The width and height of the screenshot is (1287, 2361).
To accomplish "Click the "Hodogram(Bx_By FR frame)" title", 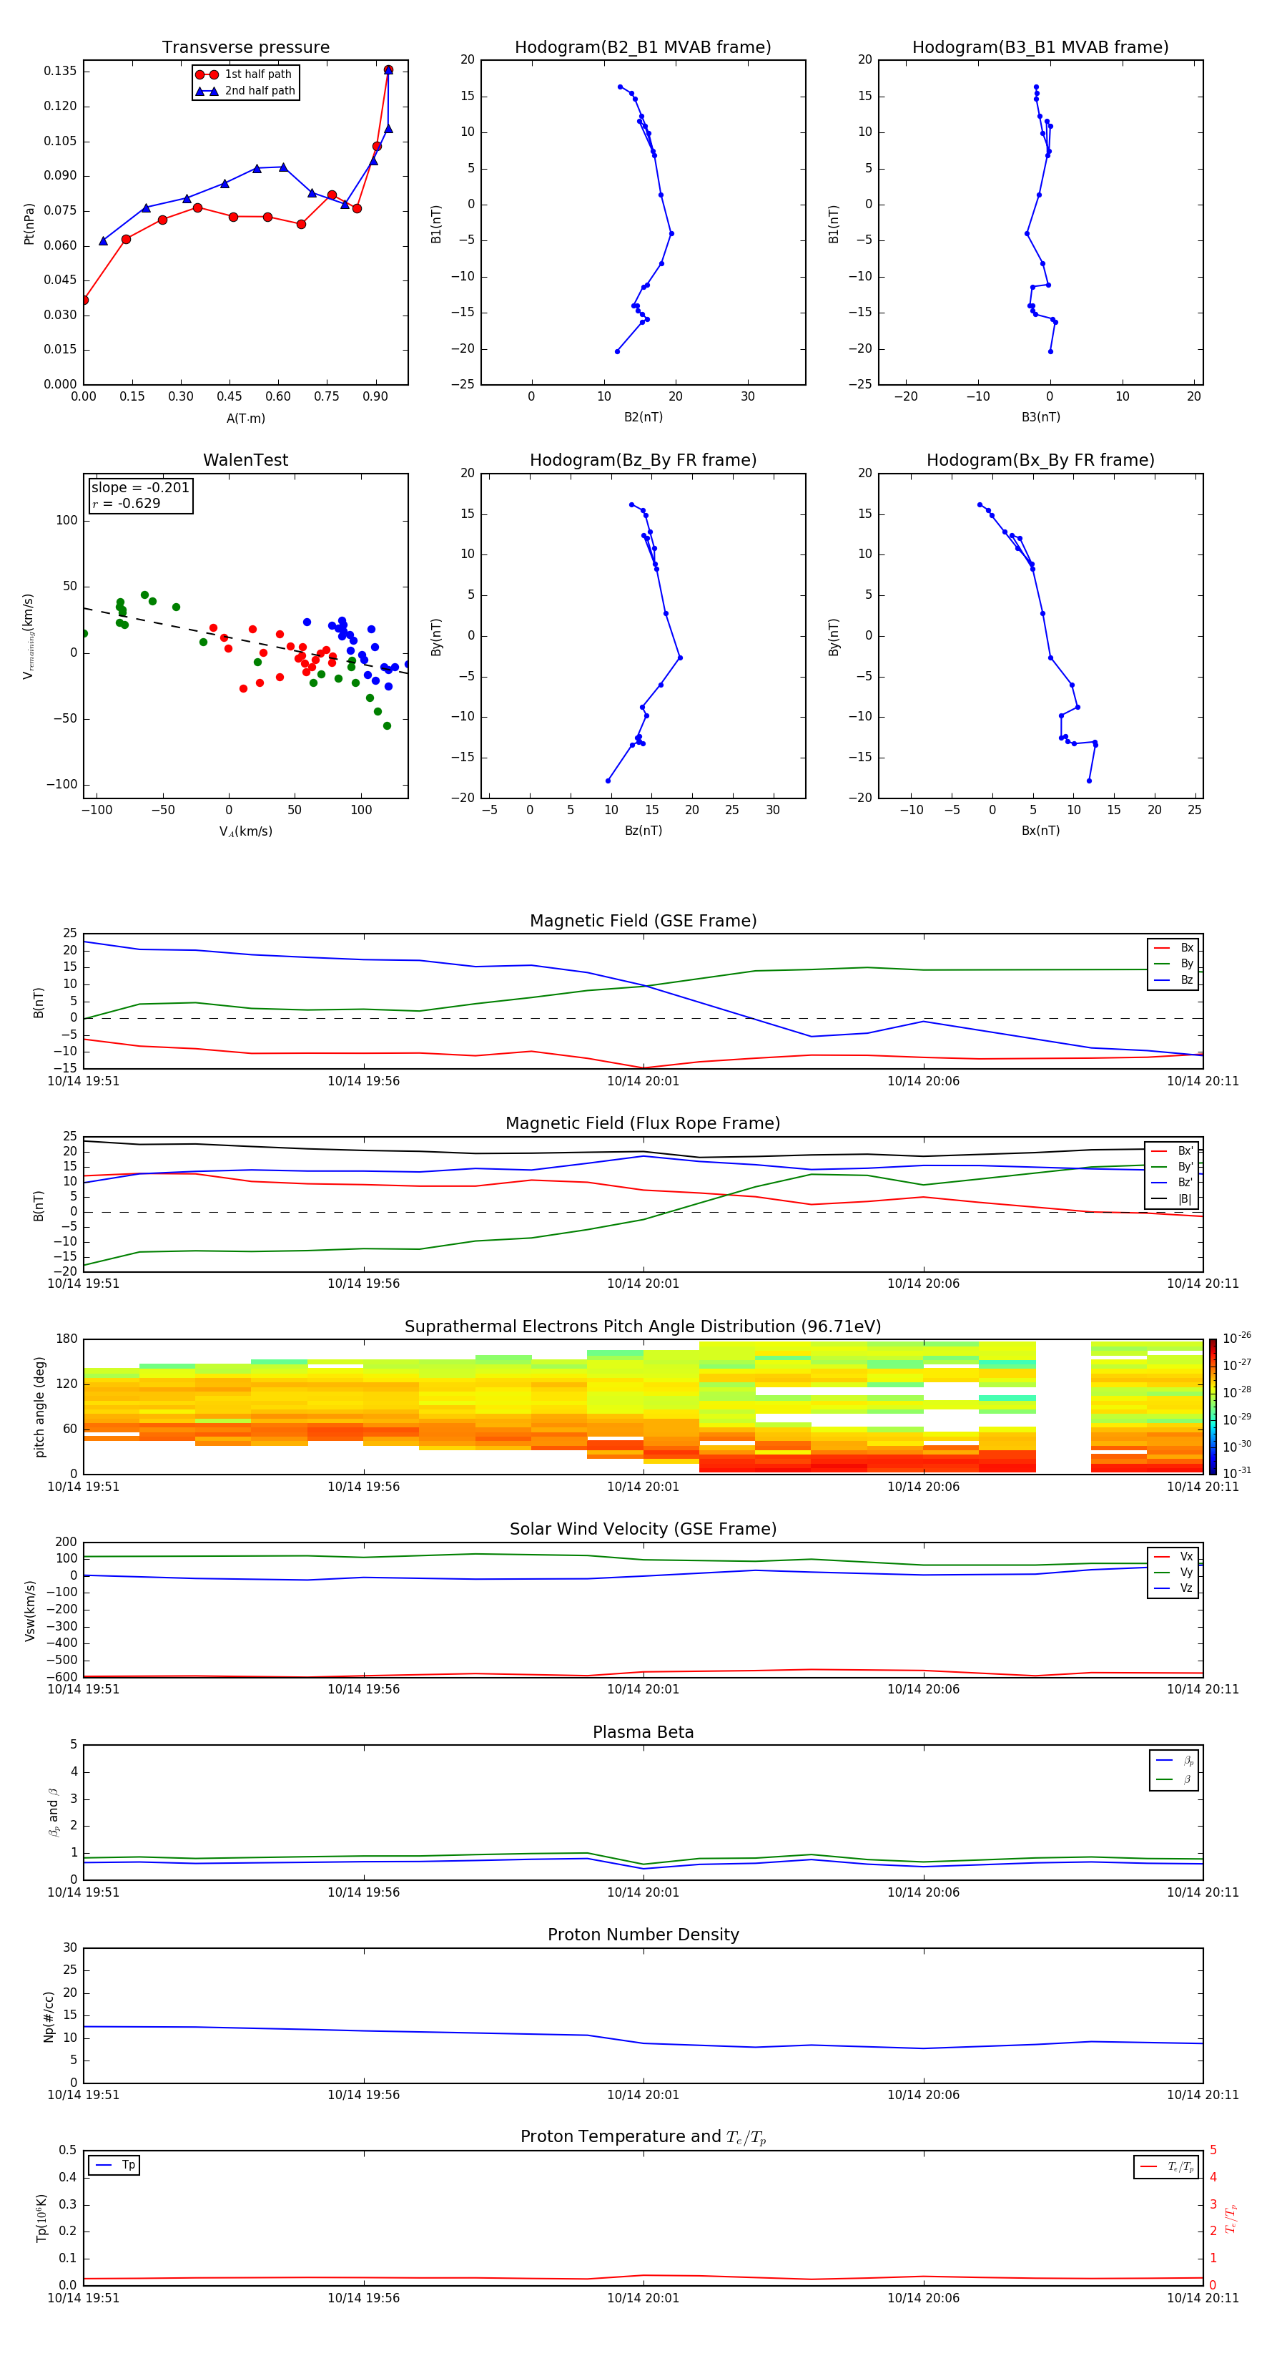I will pyautogui.click(x=1040, y=460).
